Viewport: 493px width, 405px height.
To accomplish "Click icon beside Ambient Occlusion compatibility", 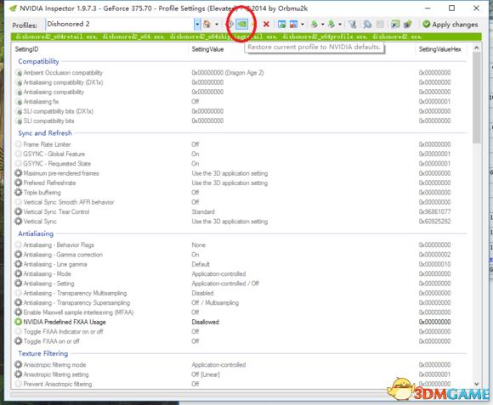I will click(19, 72).
